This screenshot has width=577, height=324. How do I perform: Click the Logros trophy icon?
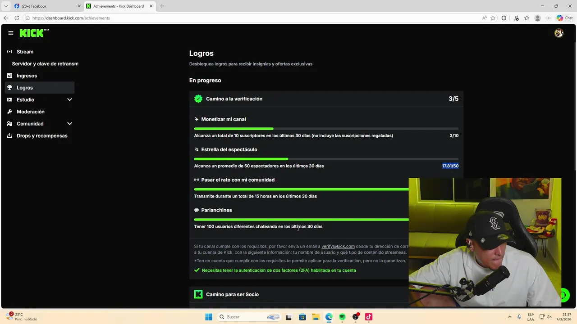point(9,88)
